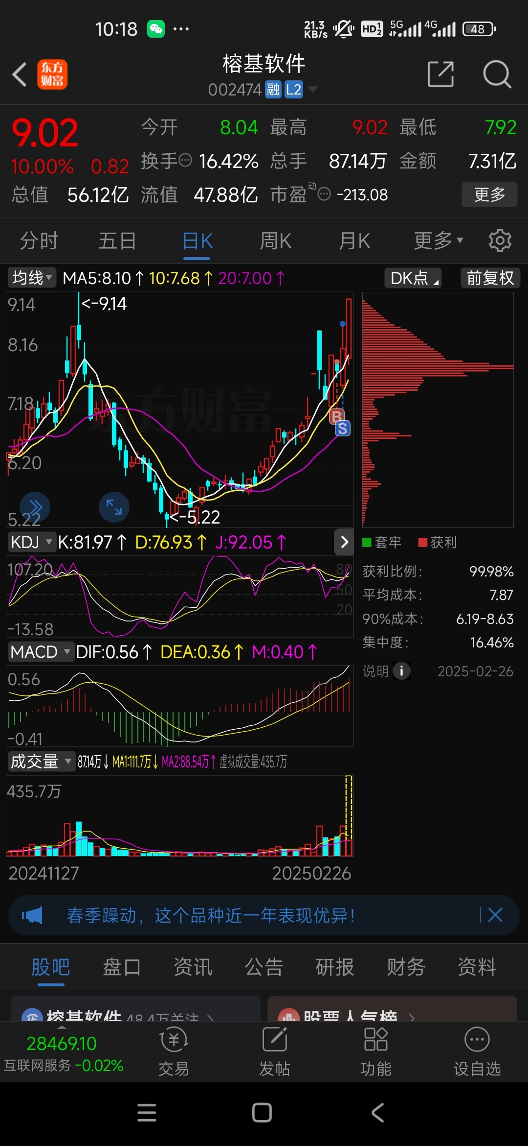Switch to 周K chart tab
This screenshot has width=528, height=1146.
click(276, 241)
